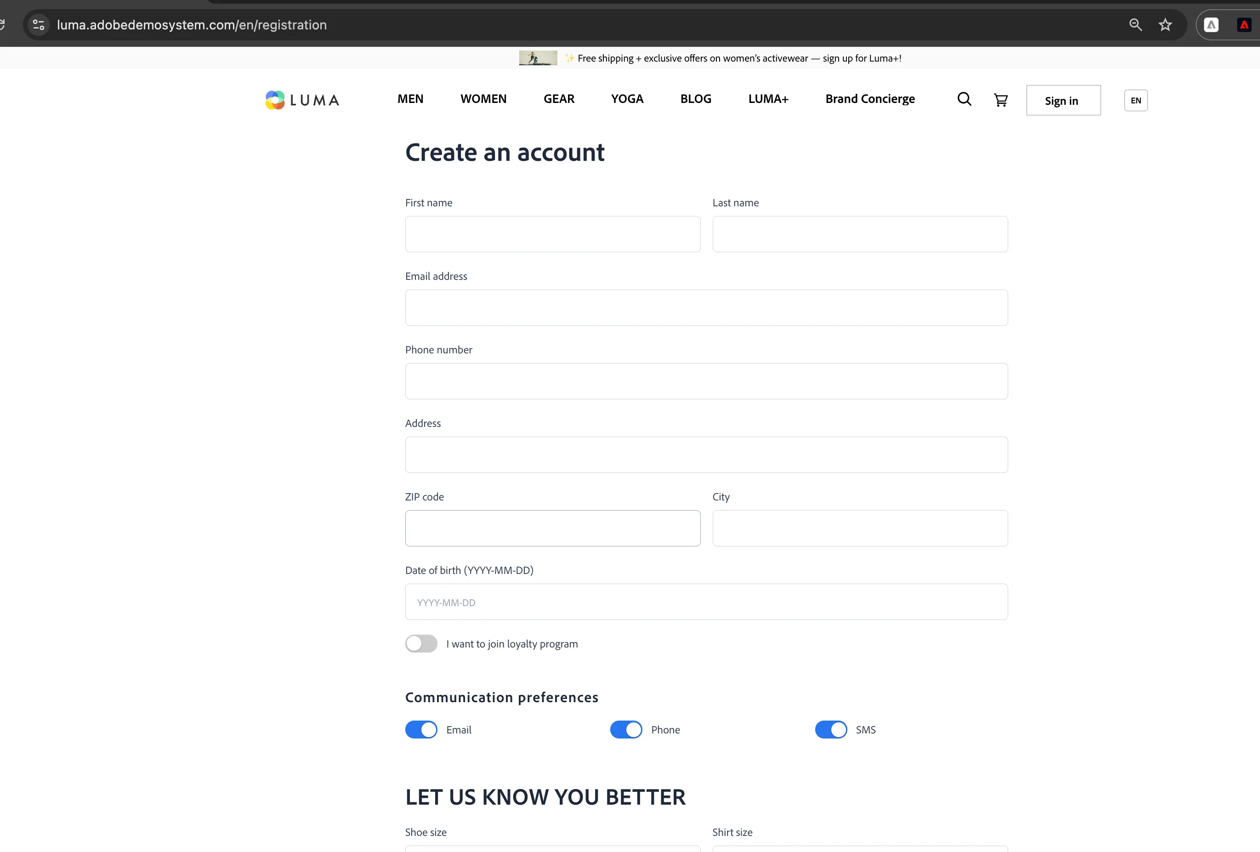The image size is (1260, 852).
Task: Turn off Email communication preference
Action: tap(421, 729)
